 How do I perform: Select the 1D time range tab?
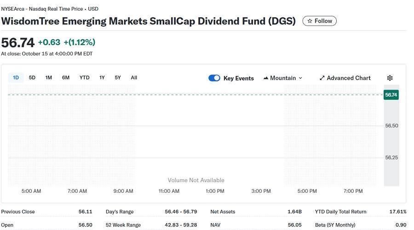[x=16, y=78]
